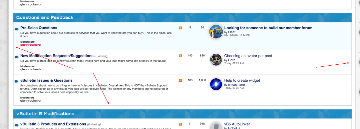Open the vBulletin 5 Modifications category header

coord(45,114)
